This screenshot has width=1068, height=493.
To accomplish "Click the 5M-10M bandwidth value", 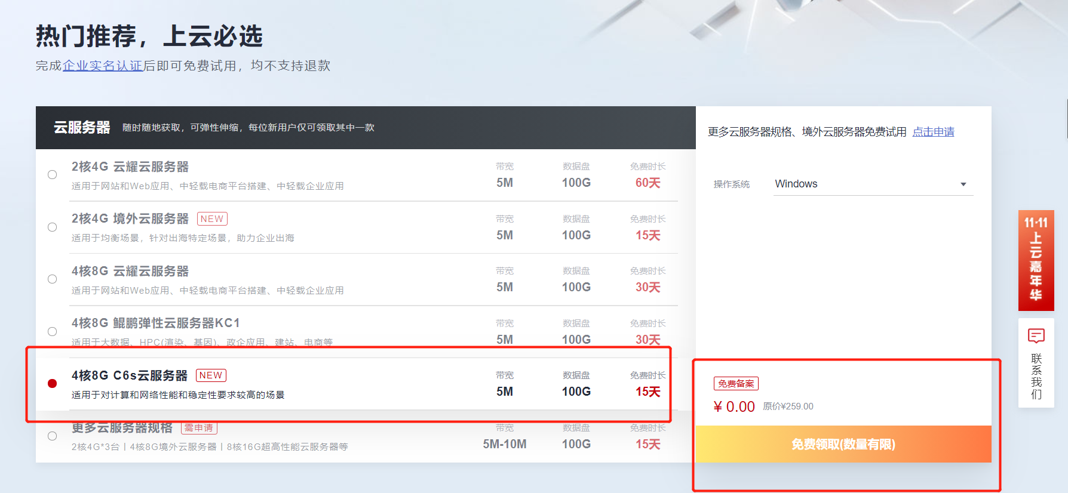I will (505, 444).
